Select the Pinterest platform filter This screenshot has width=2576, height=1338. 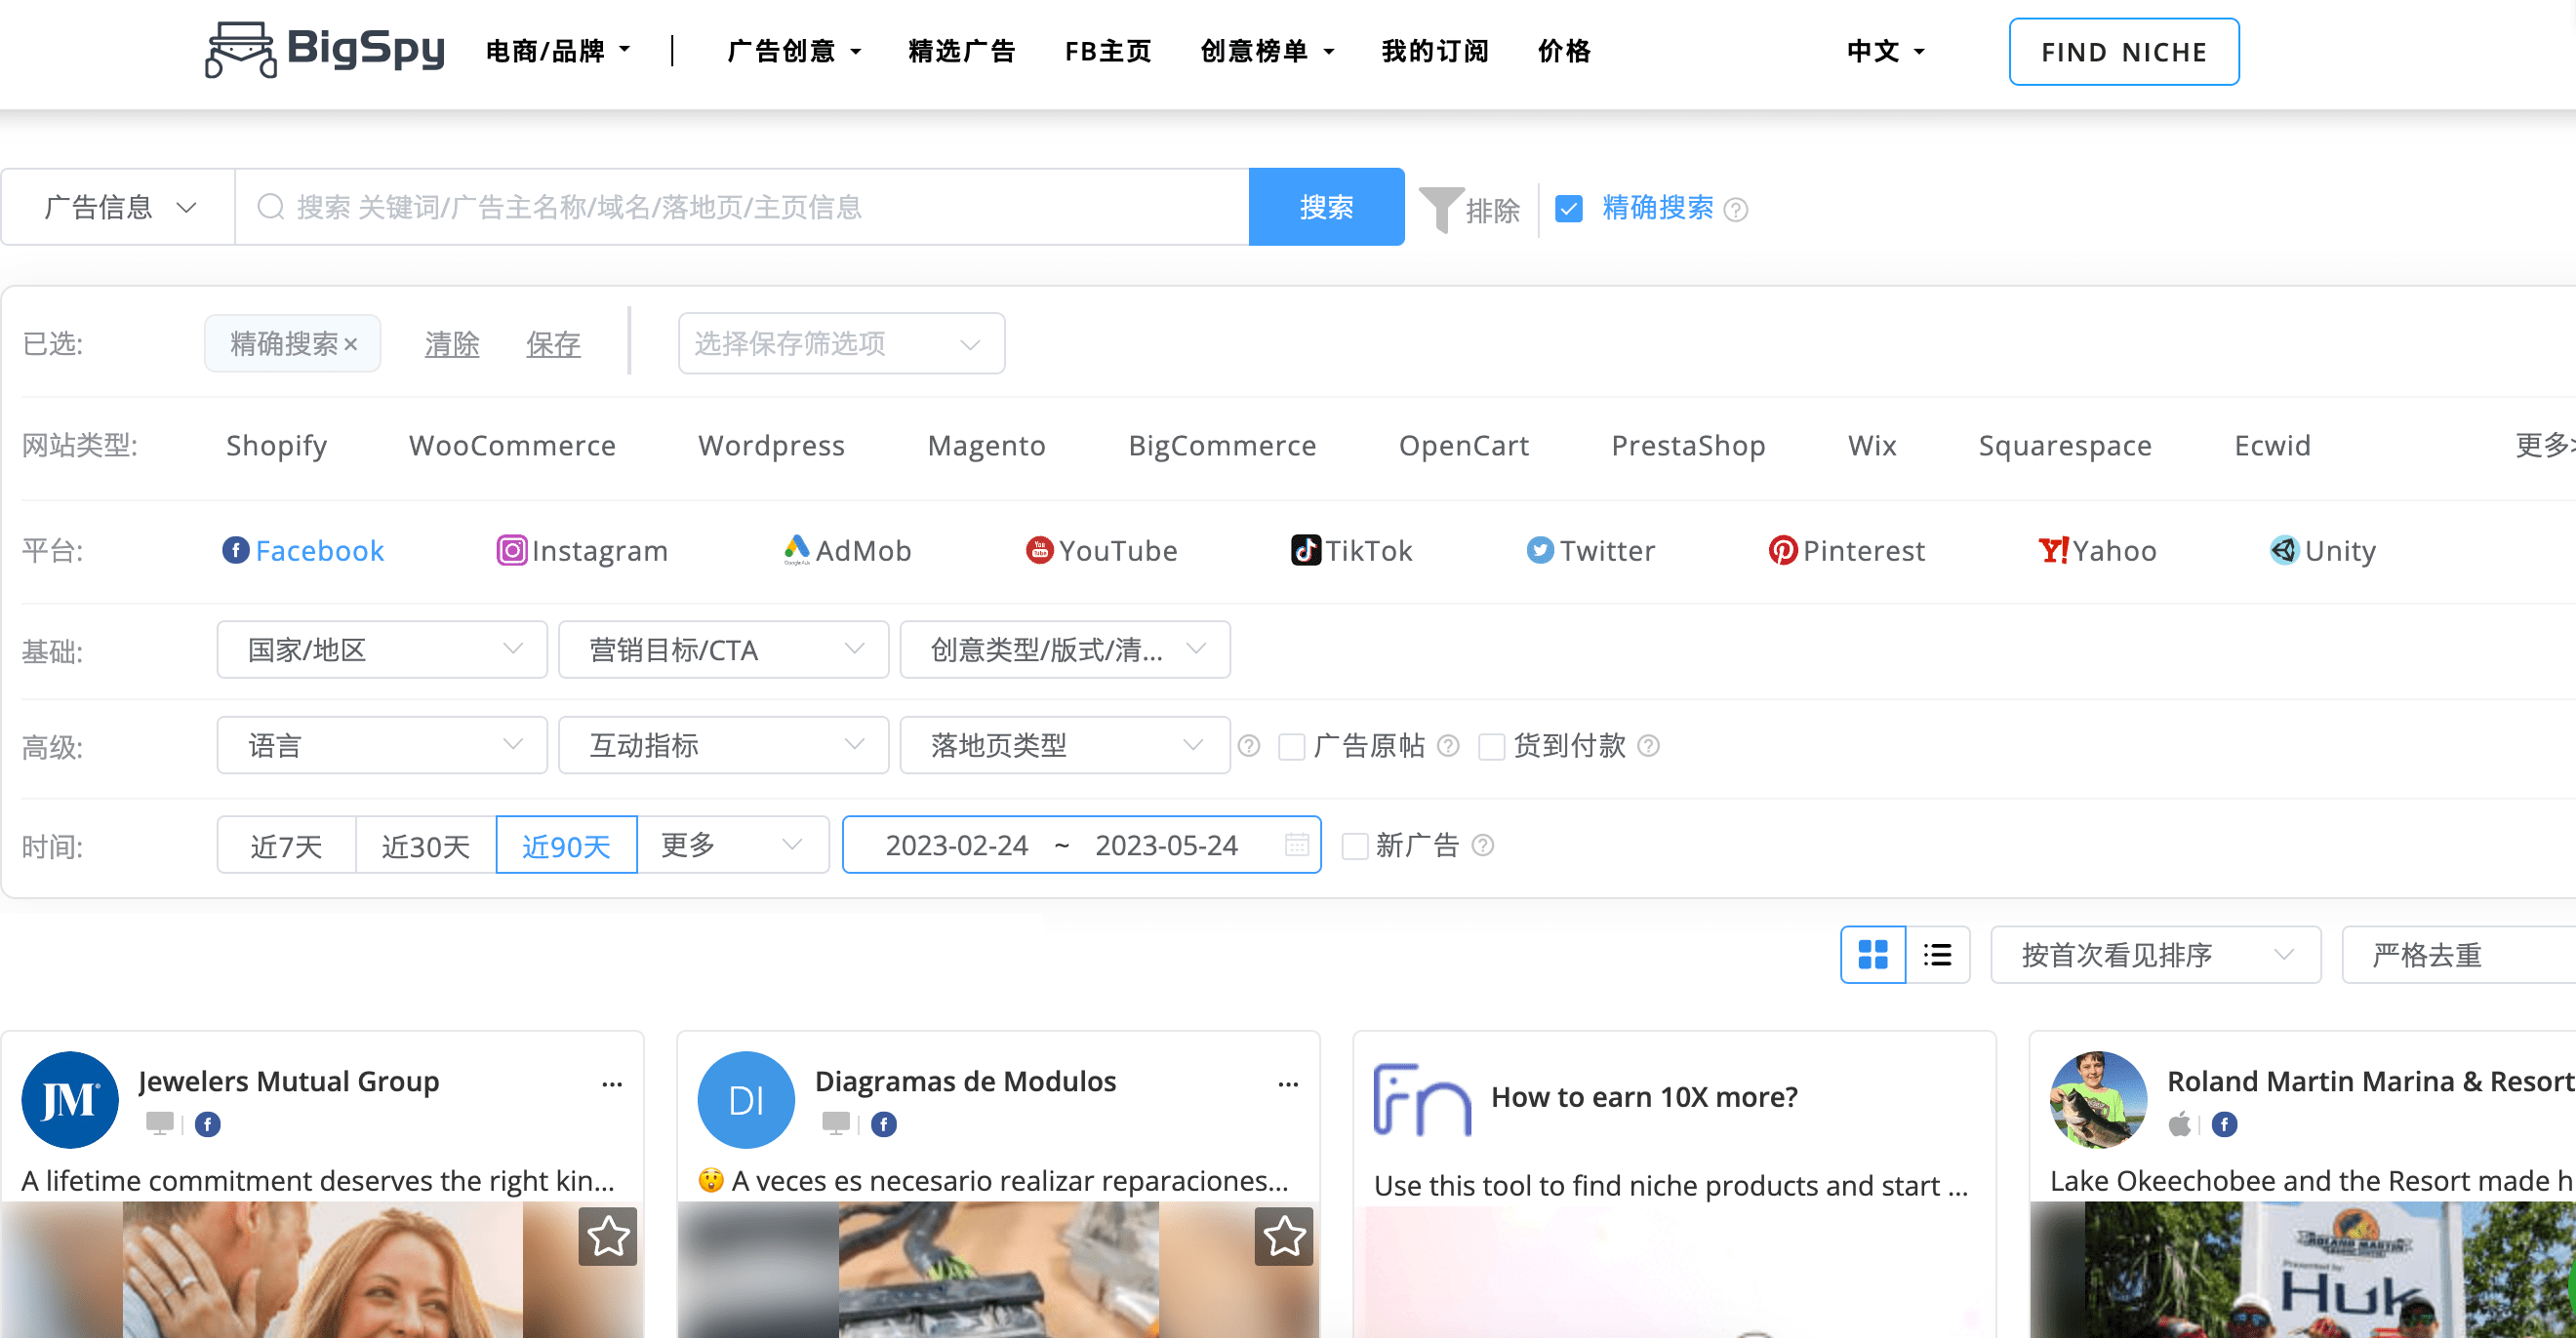[1847, 551]
